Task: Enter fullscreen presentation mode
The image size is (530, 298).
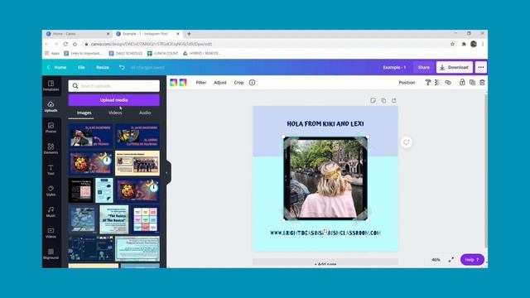Action: pos(450,259)
